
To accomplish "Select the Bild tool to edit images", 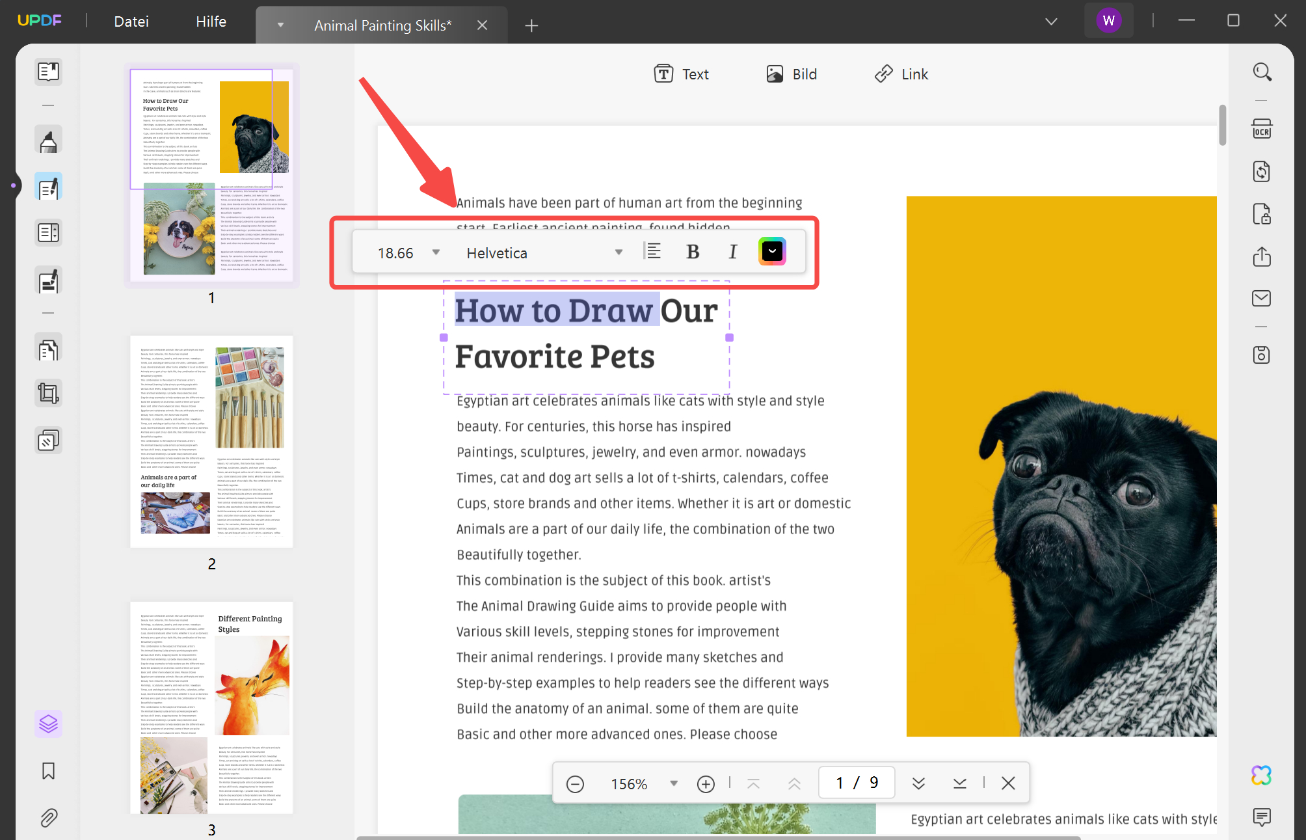I will 791,74.
